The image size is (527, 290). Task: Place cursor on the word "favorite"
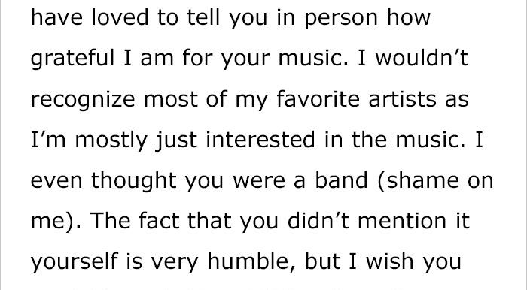(318, 99)
